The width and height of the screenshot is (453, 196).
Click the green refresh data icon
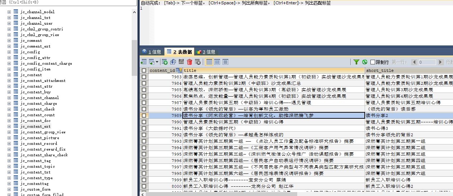(x=365, y=62)
